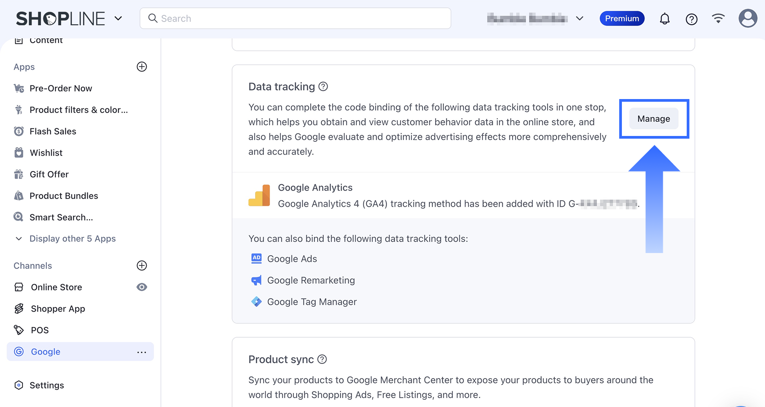Screen dimensions: 765x407
Task: Open the help question mark icon
Action: 692,19
